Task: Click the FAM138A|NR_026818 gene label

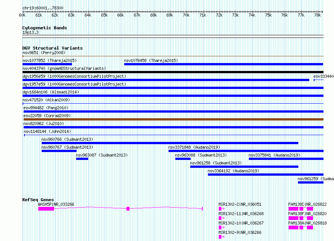Action: pyautogui.click(x=307, y=223)
